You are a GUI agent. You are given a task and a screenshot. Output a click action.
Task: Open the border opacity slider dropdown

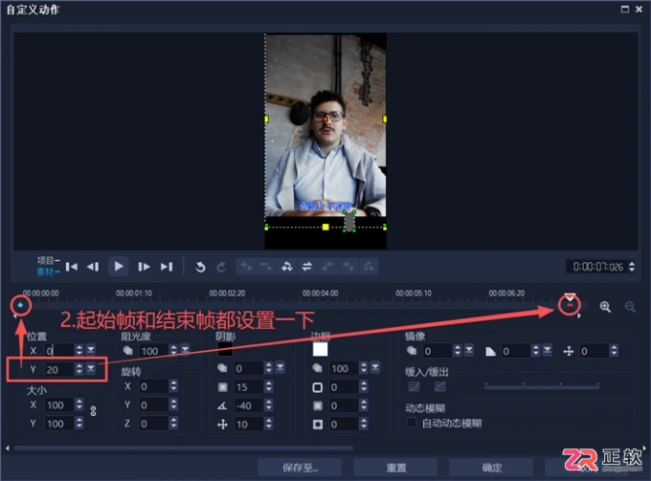375,367
